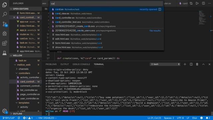
Task: Open router.ex in Open Editors
Action: [26, 34]
